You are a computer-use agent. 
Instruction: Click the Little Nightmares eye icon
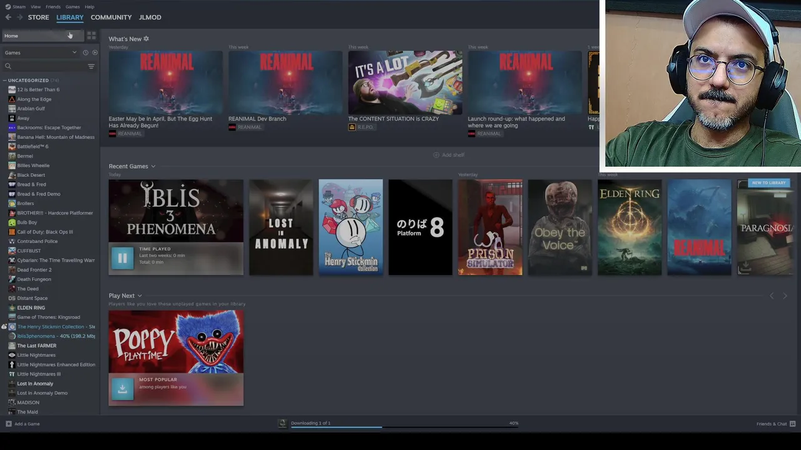pyautogui.click(x=12, y=355)
